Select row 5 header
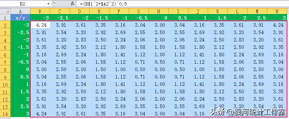 click(x=6, y=47)
